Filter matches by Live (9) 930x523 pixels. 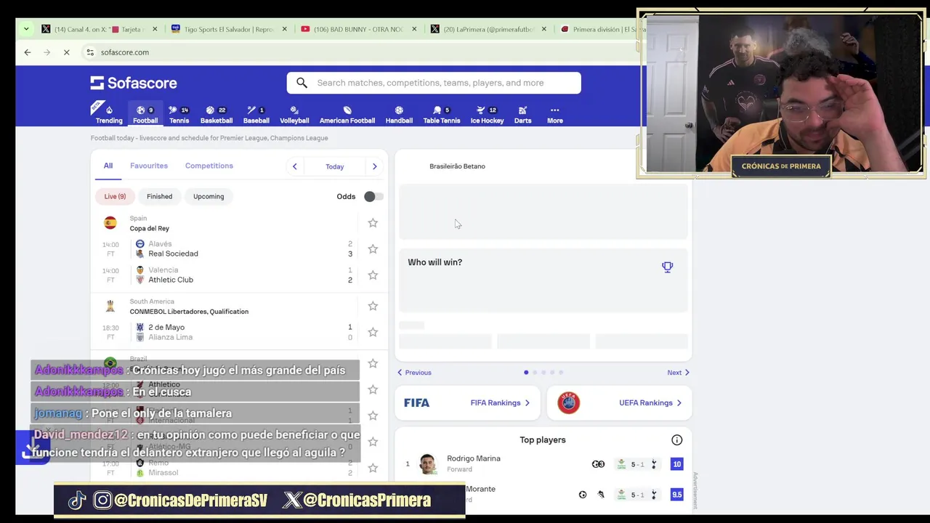[x=115, y=196]
